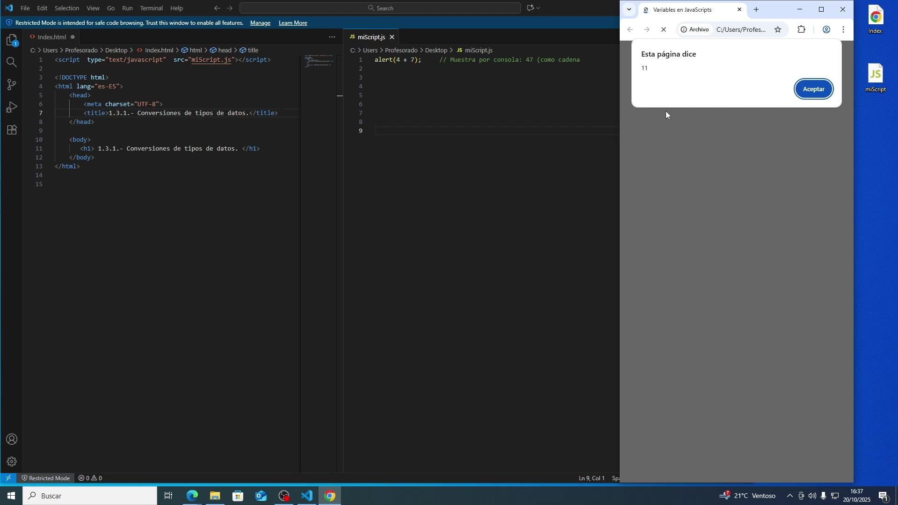Bookmark this page with the star icon

click(778, 29)
